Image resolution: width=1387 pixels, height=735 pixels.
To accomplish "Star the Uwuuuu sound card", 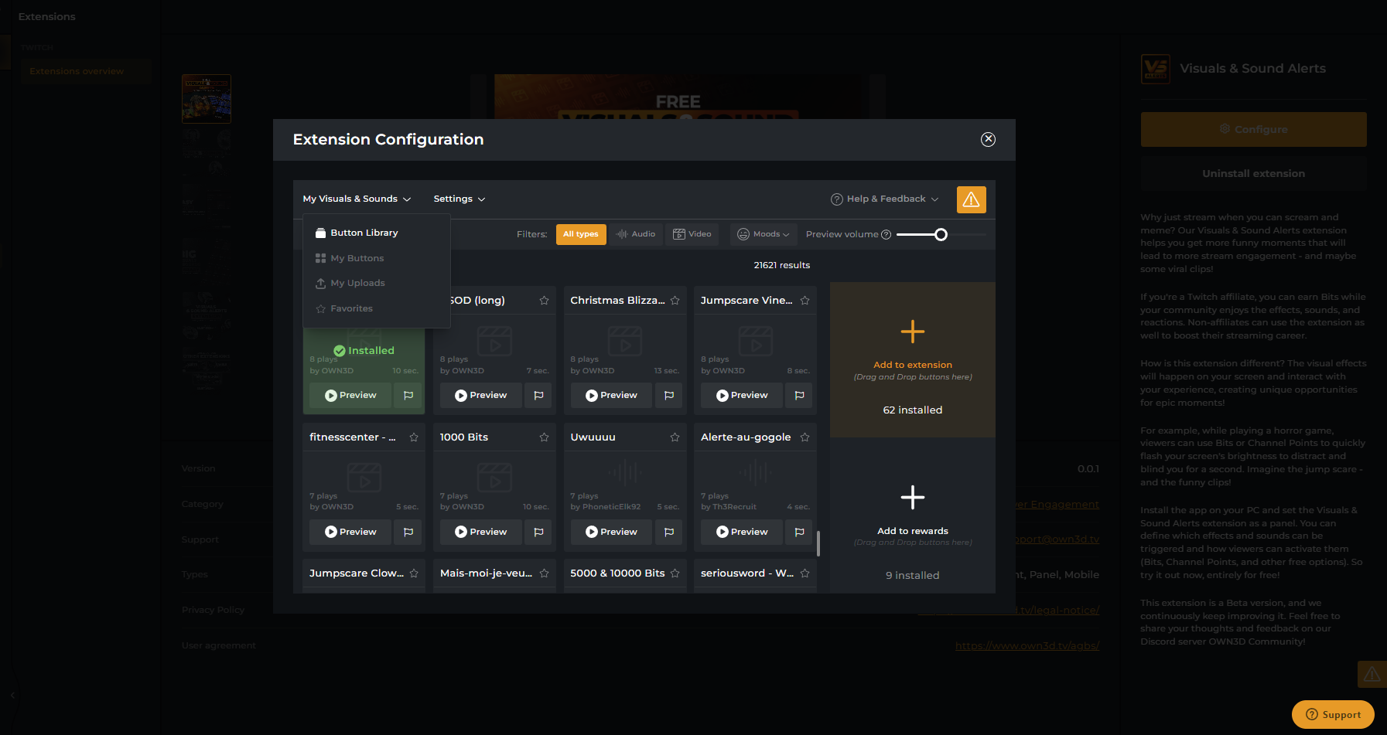I will pos(675,437).
